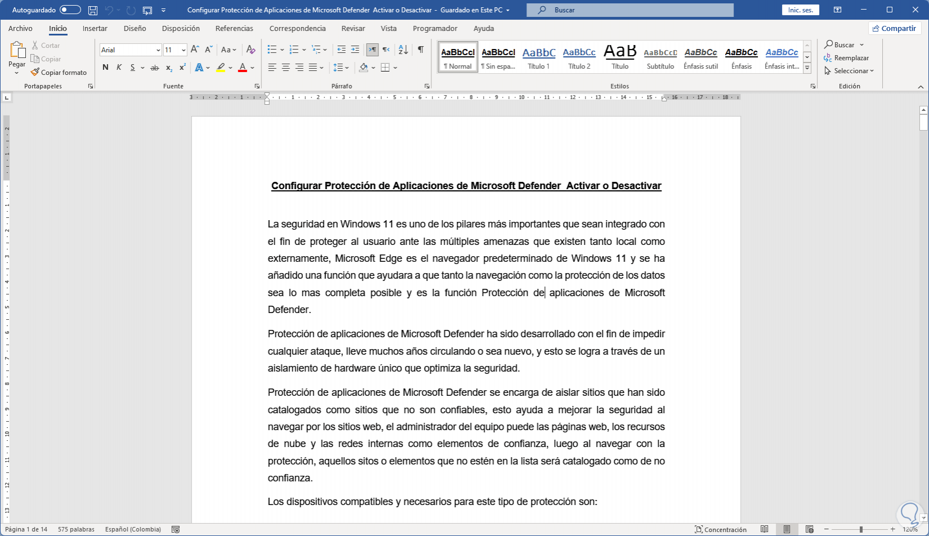Screen dimensions: 929x536
Task: Open text effects with the blue A icon
Action: (x=199, y=68)
